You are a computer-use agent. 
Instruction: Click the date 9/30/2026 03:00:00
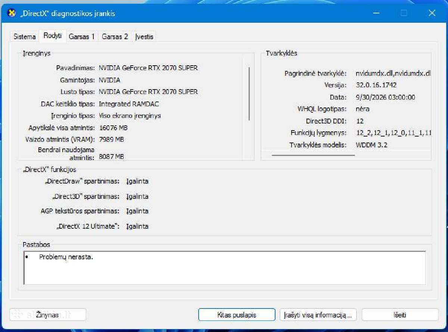coord(386,97)
